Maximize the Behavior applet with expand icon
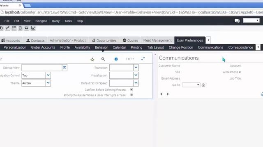Screen dimensions: 263x147 (143, 59)
